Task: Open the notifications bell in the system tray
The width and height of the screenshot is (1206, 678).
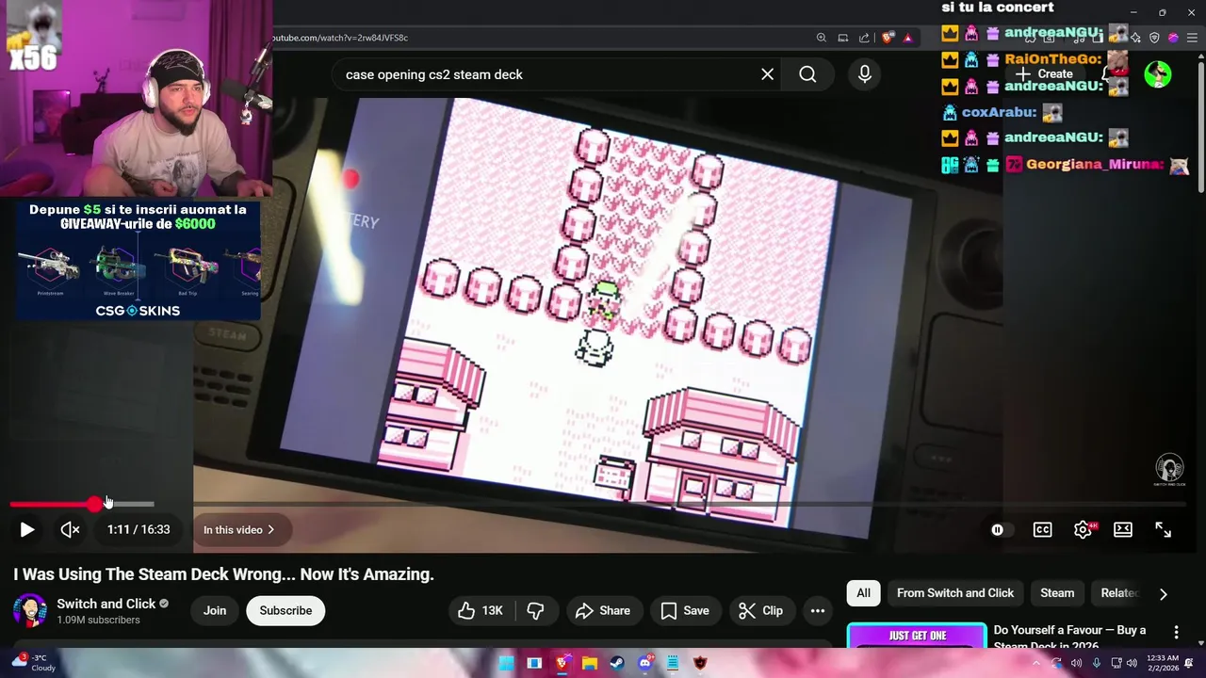Action: [x=1189, y=663]
